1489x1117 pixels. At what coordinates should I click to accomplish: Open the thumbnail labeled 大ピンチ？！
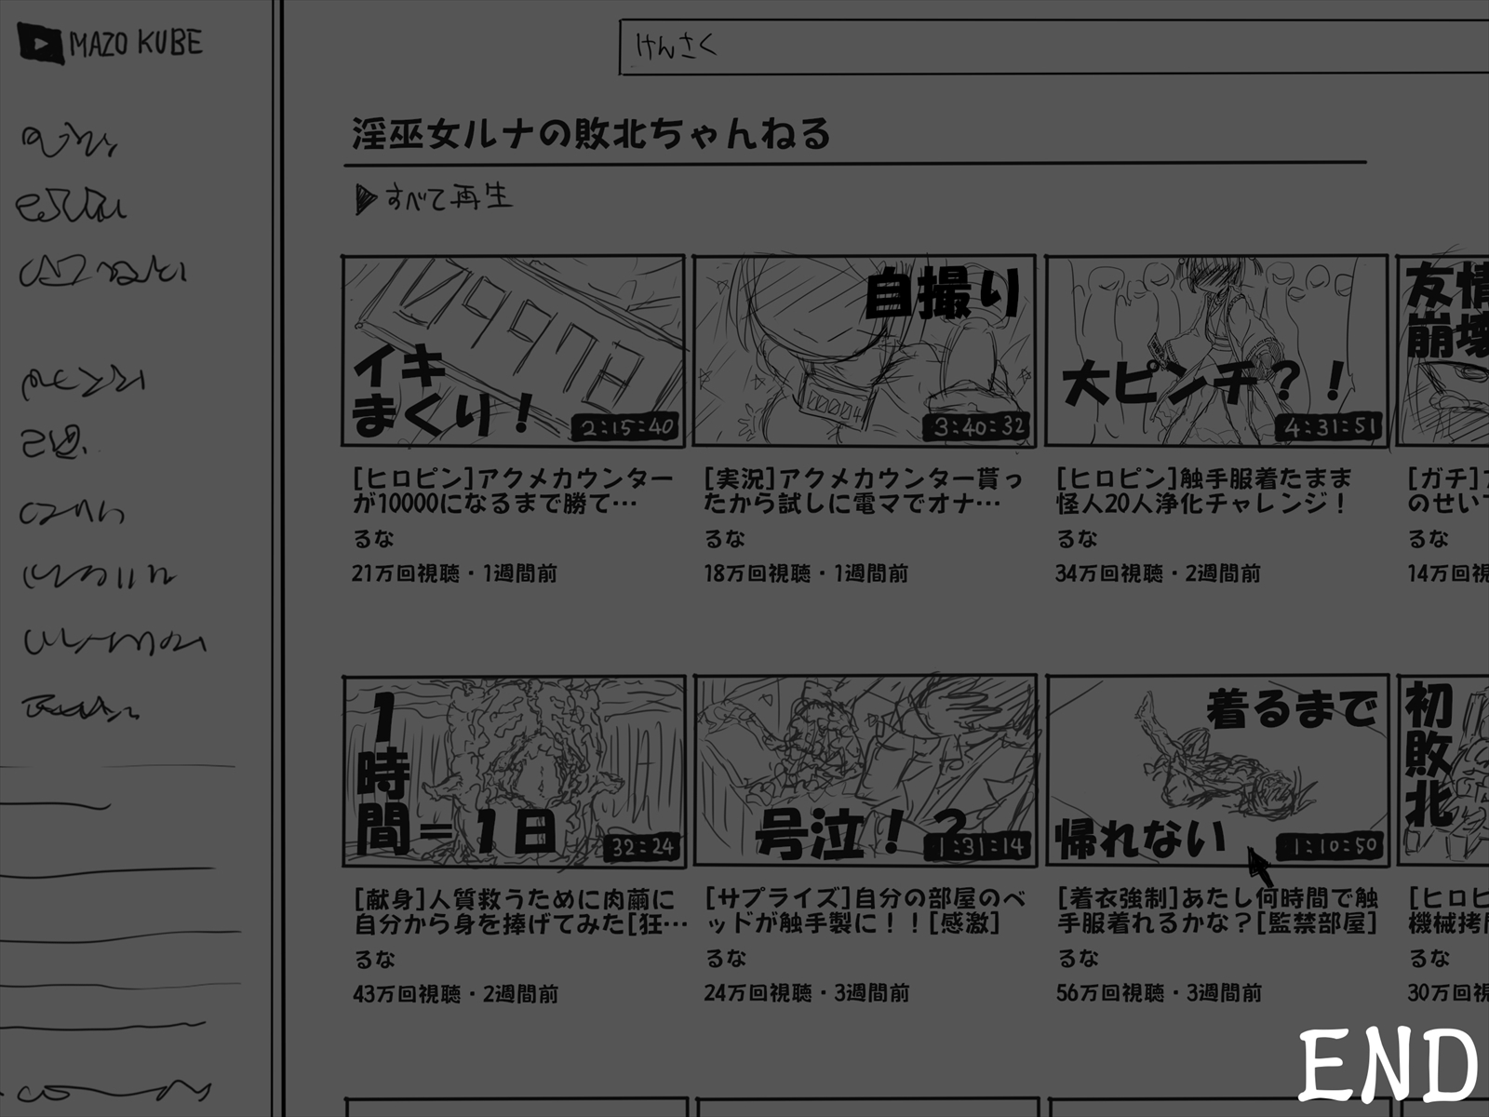click(1215, 350)
